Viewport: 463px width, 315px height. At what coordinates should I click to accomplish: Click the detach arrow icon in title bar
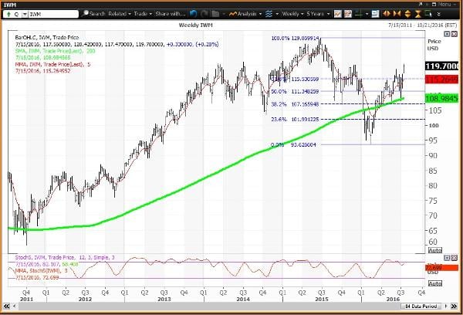tap(421, 4)
